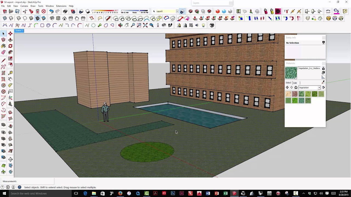351x197 pixels.
Task: Go to materials home folder
Action: (296, 88)
